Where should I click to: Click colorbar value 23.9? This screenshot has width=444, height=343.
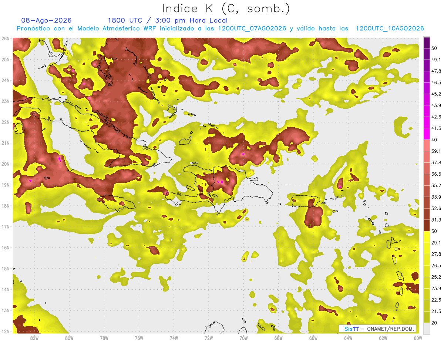click(x=436, y=288)
